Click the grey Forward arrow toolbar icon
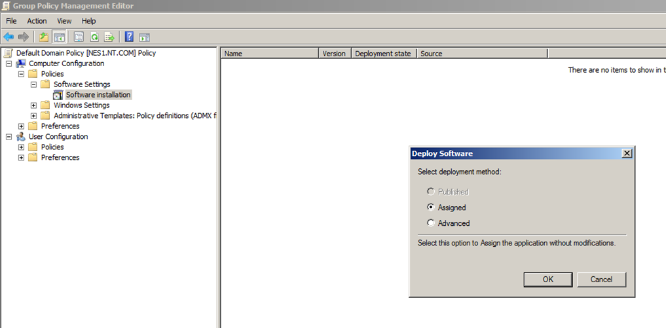Viewport: 666px width, 328px height. (24, 37)
